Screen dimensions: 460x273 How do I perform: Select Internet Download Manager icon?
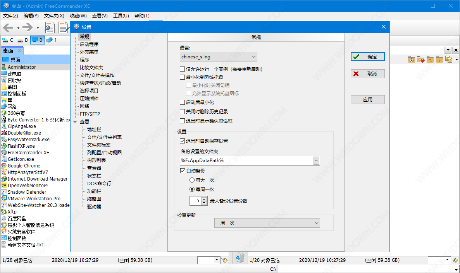(x=4, y=179)
